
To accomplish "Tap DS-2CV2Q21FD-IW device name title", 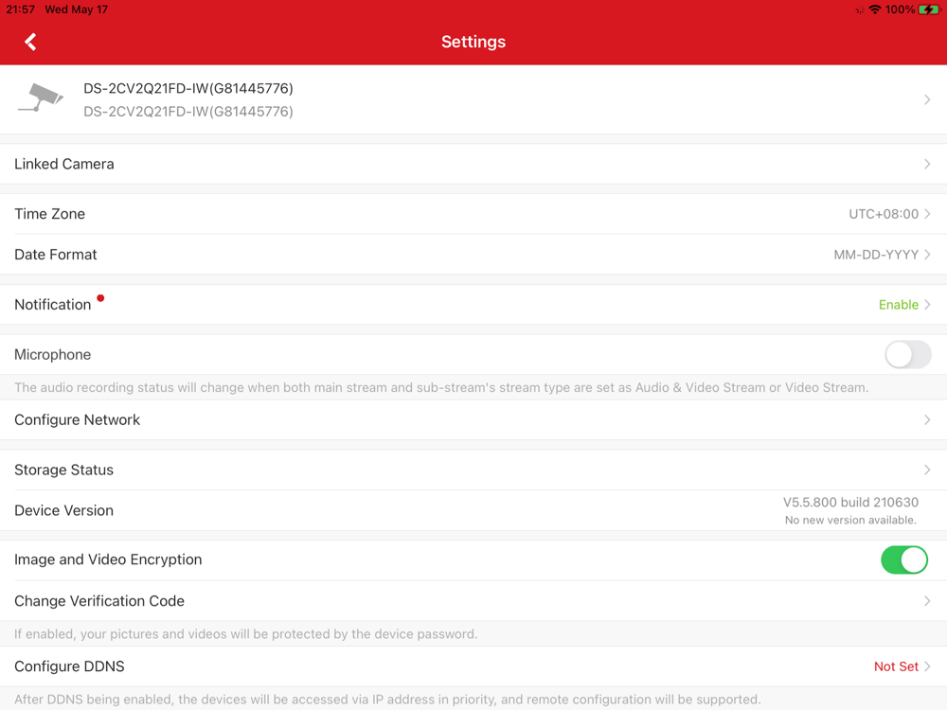I will coord(188,88).
